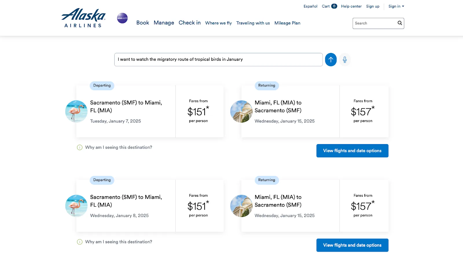Click $151 fare in January 7 card
Image resolution: width=463 pixels, height=265 pixels.
click(x=198, y=111)
